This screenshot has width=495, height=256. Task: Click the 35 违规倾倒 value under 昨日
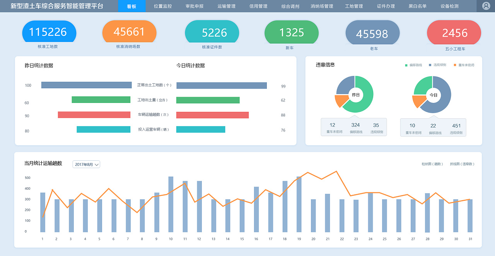click(376, 125)
